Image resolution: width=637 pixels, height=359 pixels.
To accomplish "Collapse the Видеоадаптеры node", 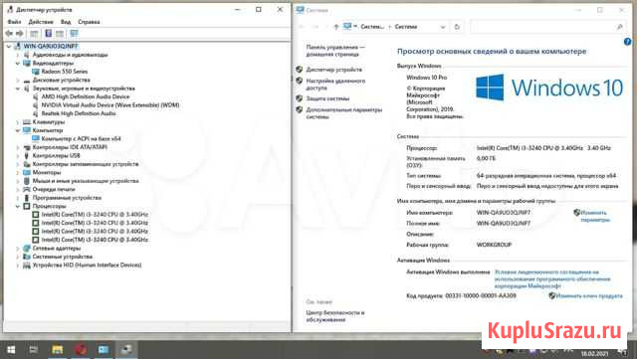I will tap(18, 64).
